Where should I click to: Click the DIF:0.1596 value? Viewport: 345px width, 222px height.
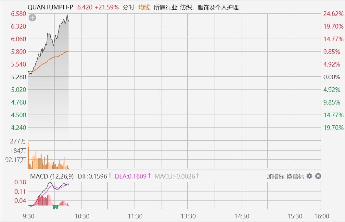(92, 176)
